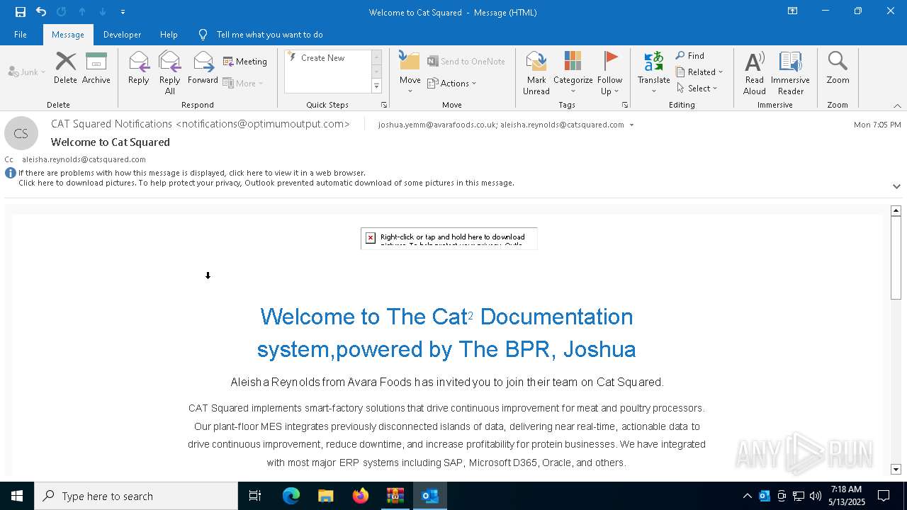The width and height of the screenshot is (907, 510).
Task: Choose Reply All
Action: click(x=170, y=72)
